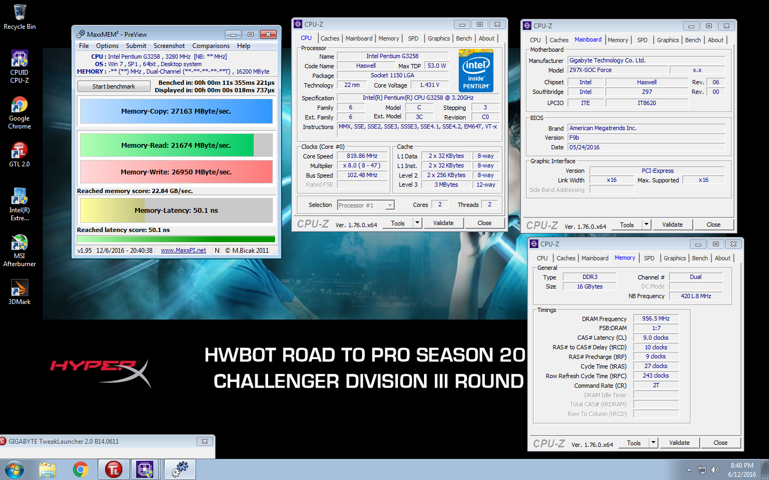Screen dimensions: 769x480
Task: Switch to Bench tab in Mainboard window
Action: coord(693,40)
